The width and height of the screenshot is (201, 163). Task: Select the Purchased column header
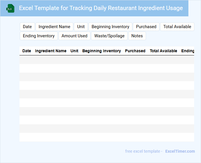point(135,51)
